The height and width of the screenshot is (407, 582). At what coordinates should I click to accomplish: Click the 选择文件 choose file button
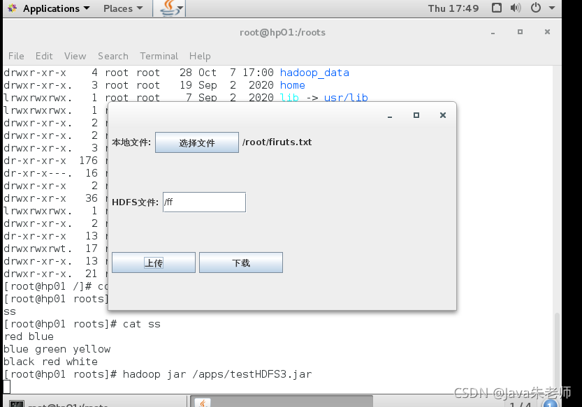197,142
